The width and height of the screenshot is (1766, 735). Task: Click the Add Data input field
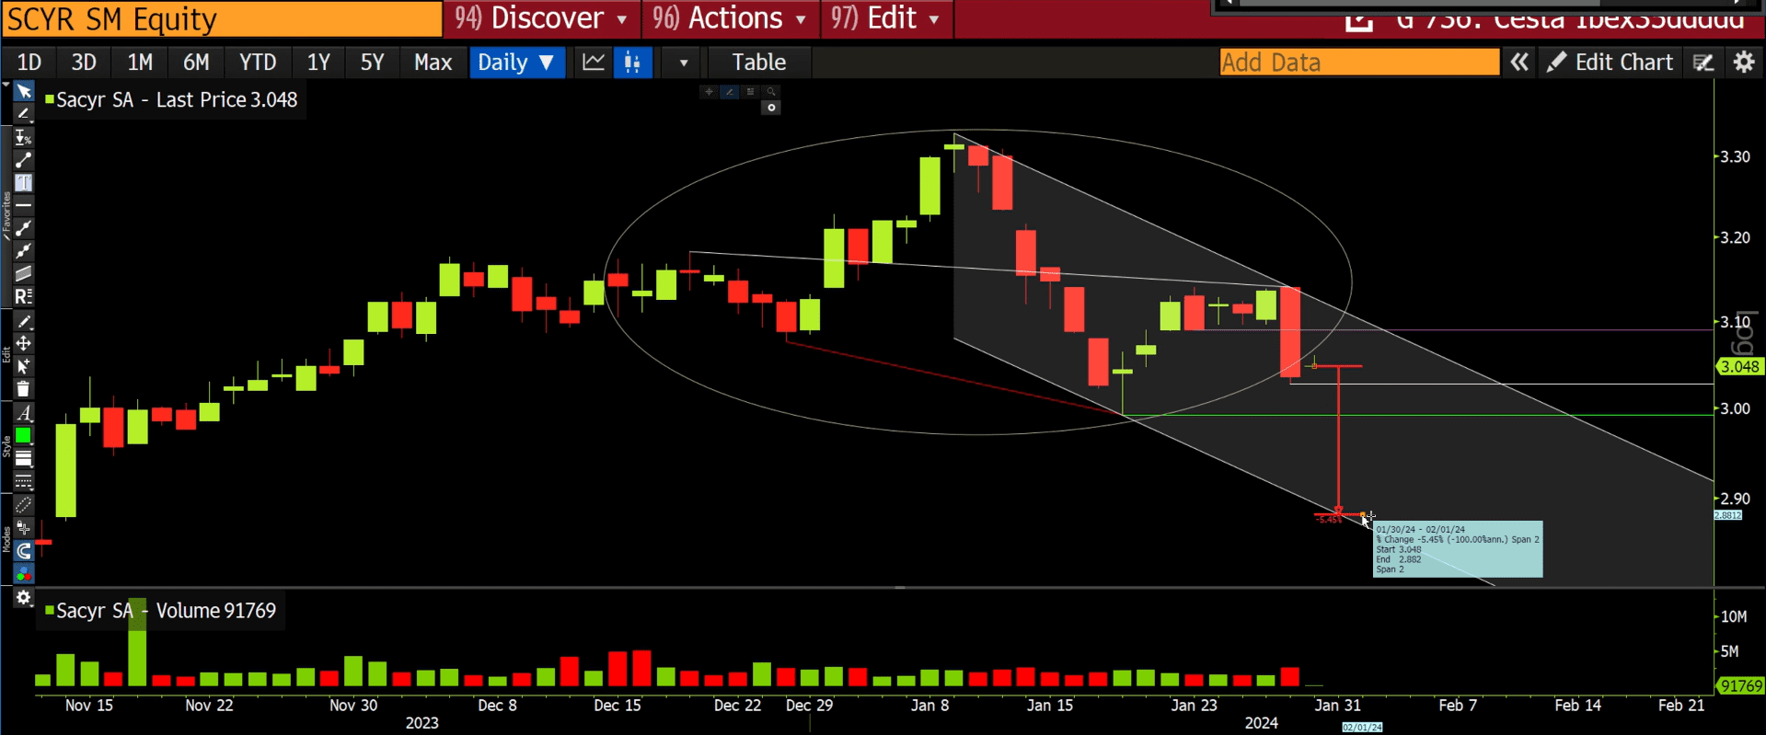coord(1359,62)
